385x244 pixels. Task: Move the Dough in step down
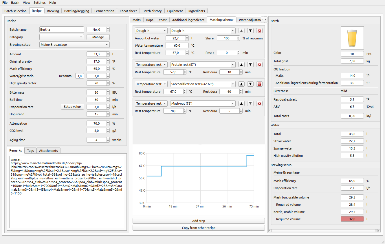251,31
